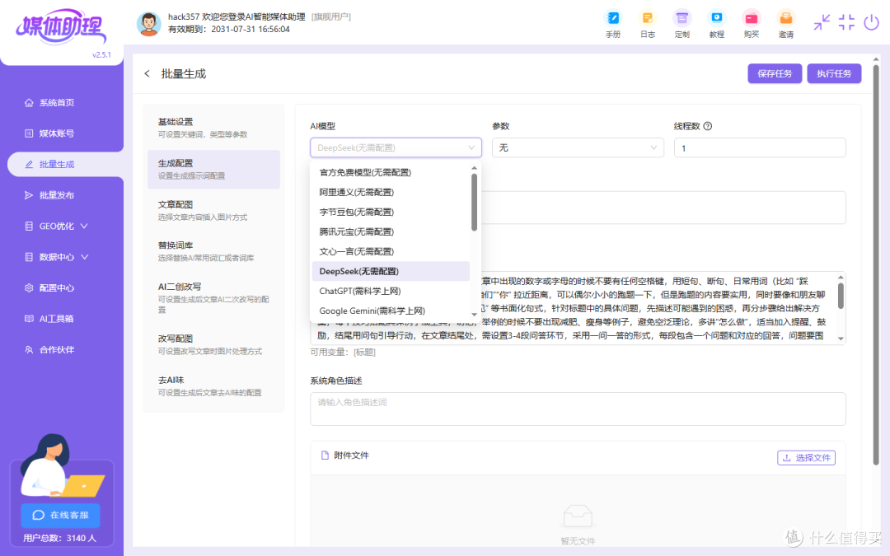The height and width of the screenshot is (556, 890).
Task: Open 批量发布 in sidebar
Action: 57,195
